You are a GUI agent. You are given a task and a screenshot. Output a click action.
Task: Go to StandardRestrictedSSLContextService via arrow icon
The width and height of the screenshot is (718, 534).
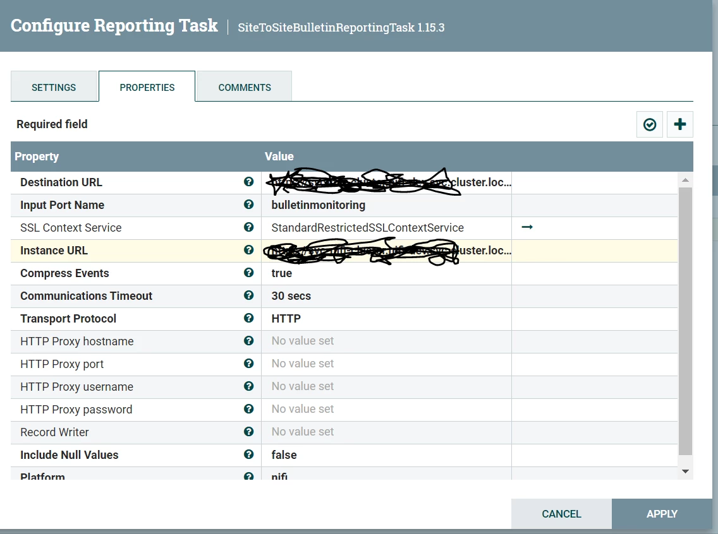click(x=527, y=227)
